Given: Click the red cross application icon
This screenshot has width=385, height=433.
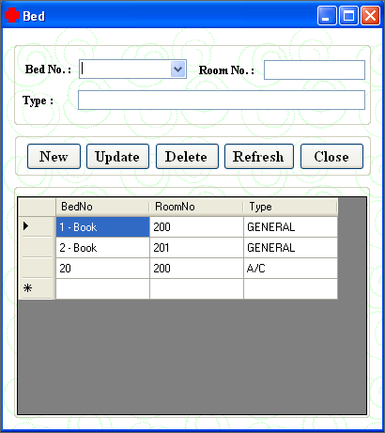Looking at the screenshot, I should [12, 15].
